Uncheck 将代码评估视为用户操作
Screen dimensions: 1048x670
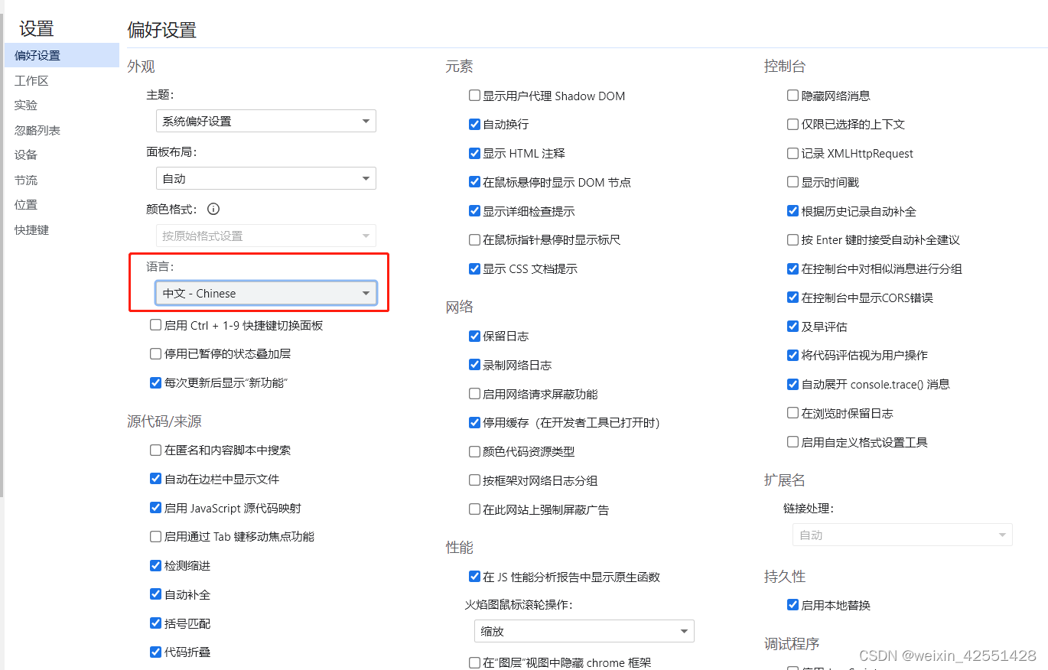tap(793, 355)
